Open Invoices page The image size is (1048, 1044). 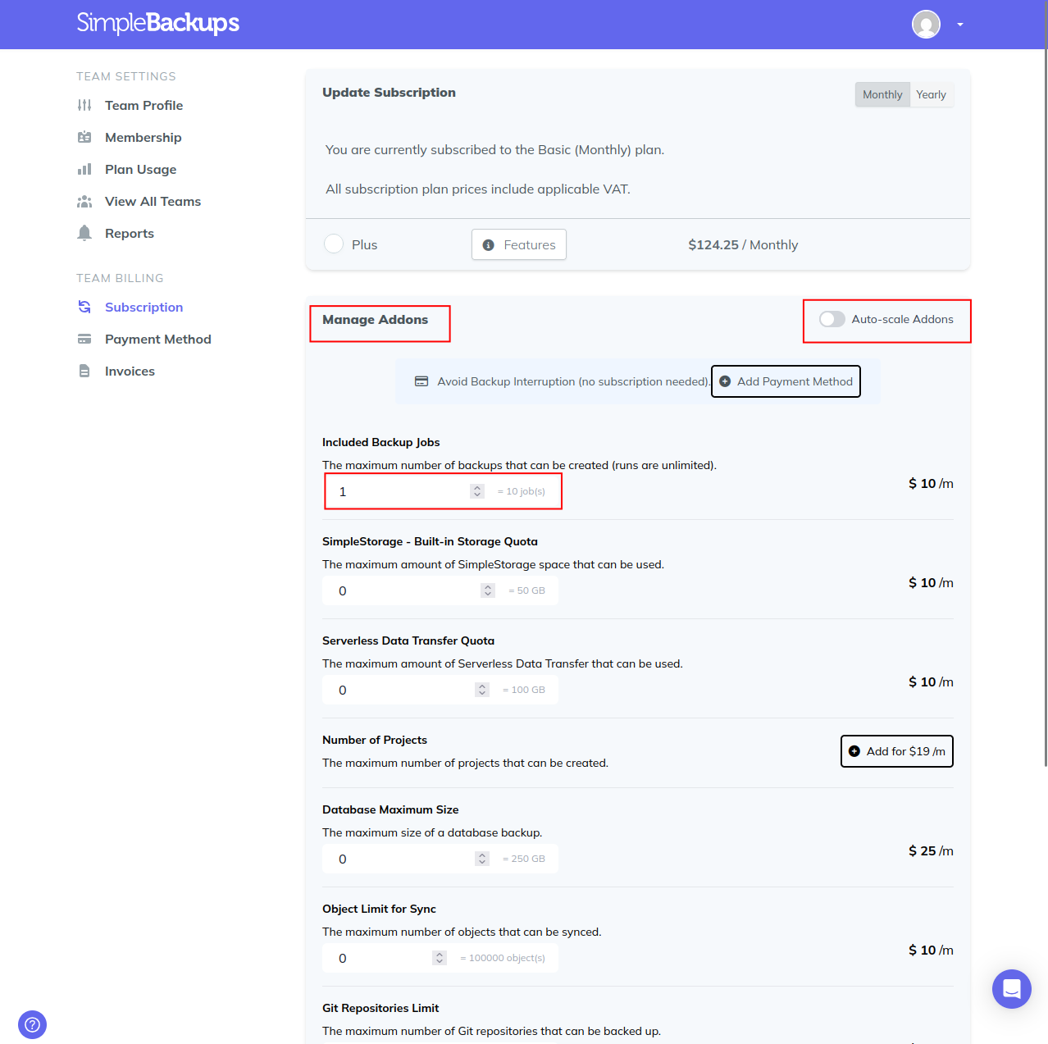coord(130,371)
